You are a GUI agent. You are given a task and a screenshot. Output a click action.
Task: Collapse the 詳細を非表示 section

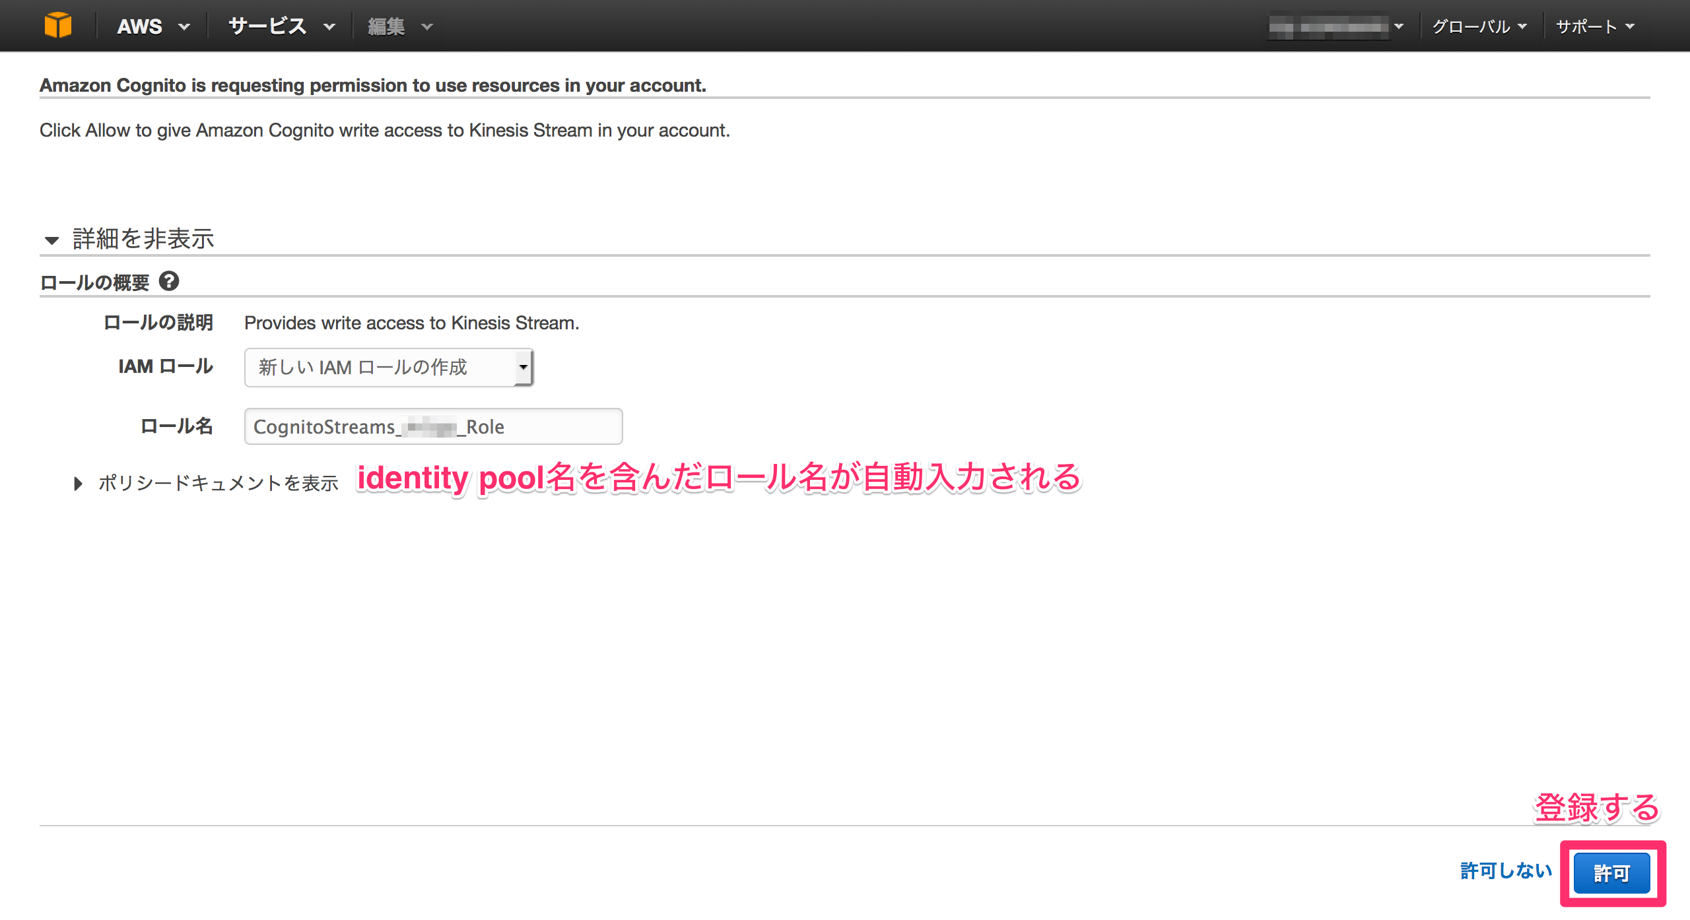point(129,238)
